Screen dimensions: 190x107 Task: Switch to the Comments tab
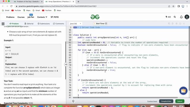click(58, 24)
